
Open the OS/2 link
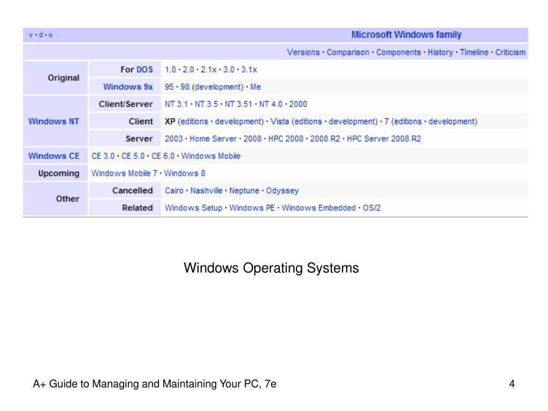371,208
